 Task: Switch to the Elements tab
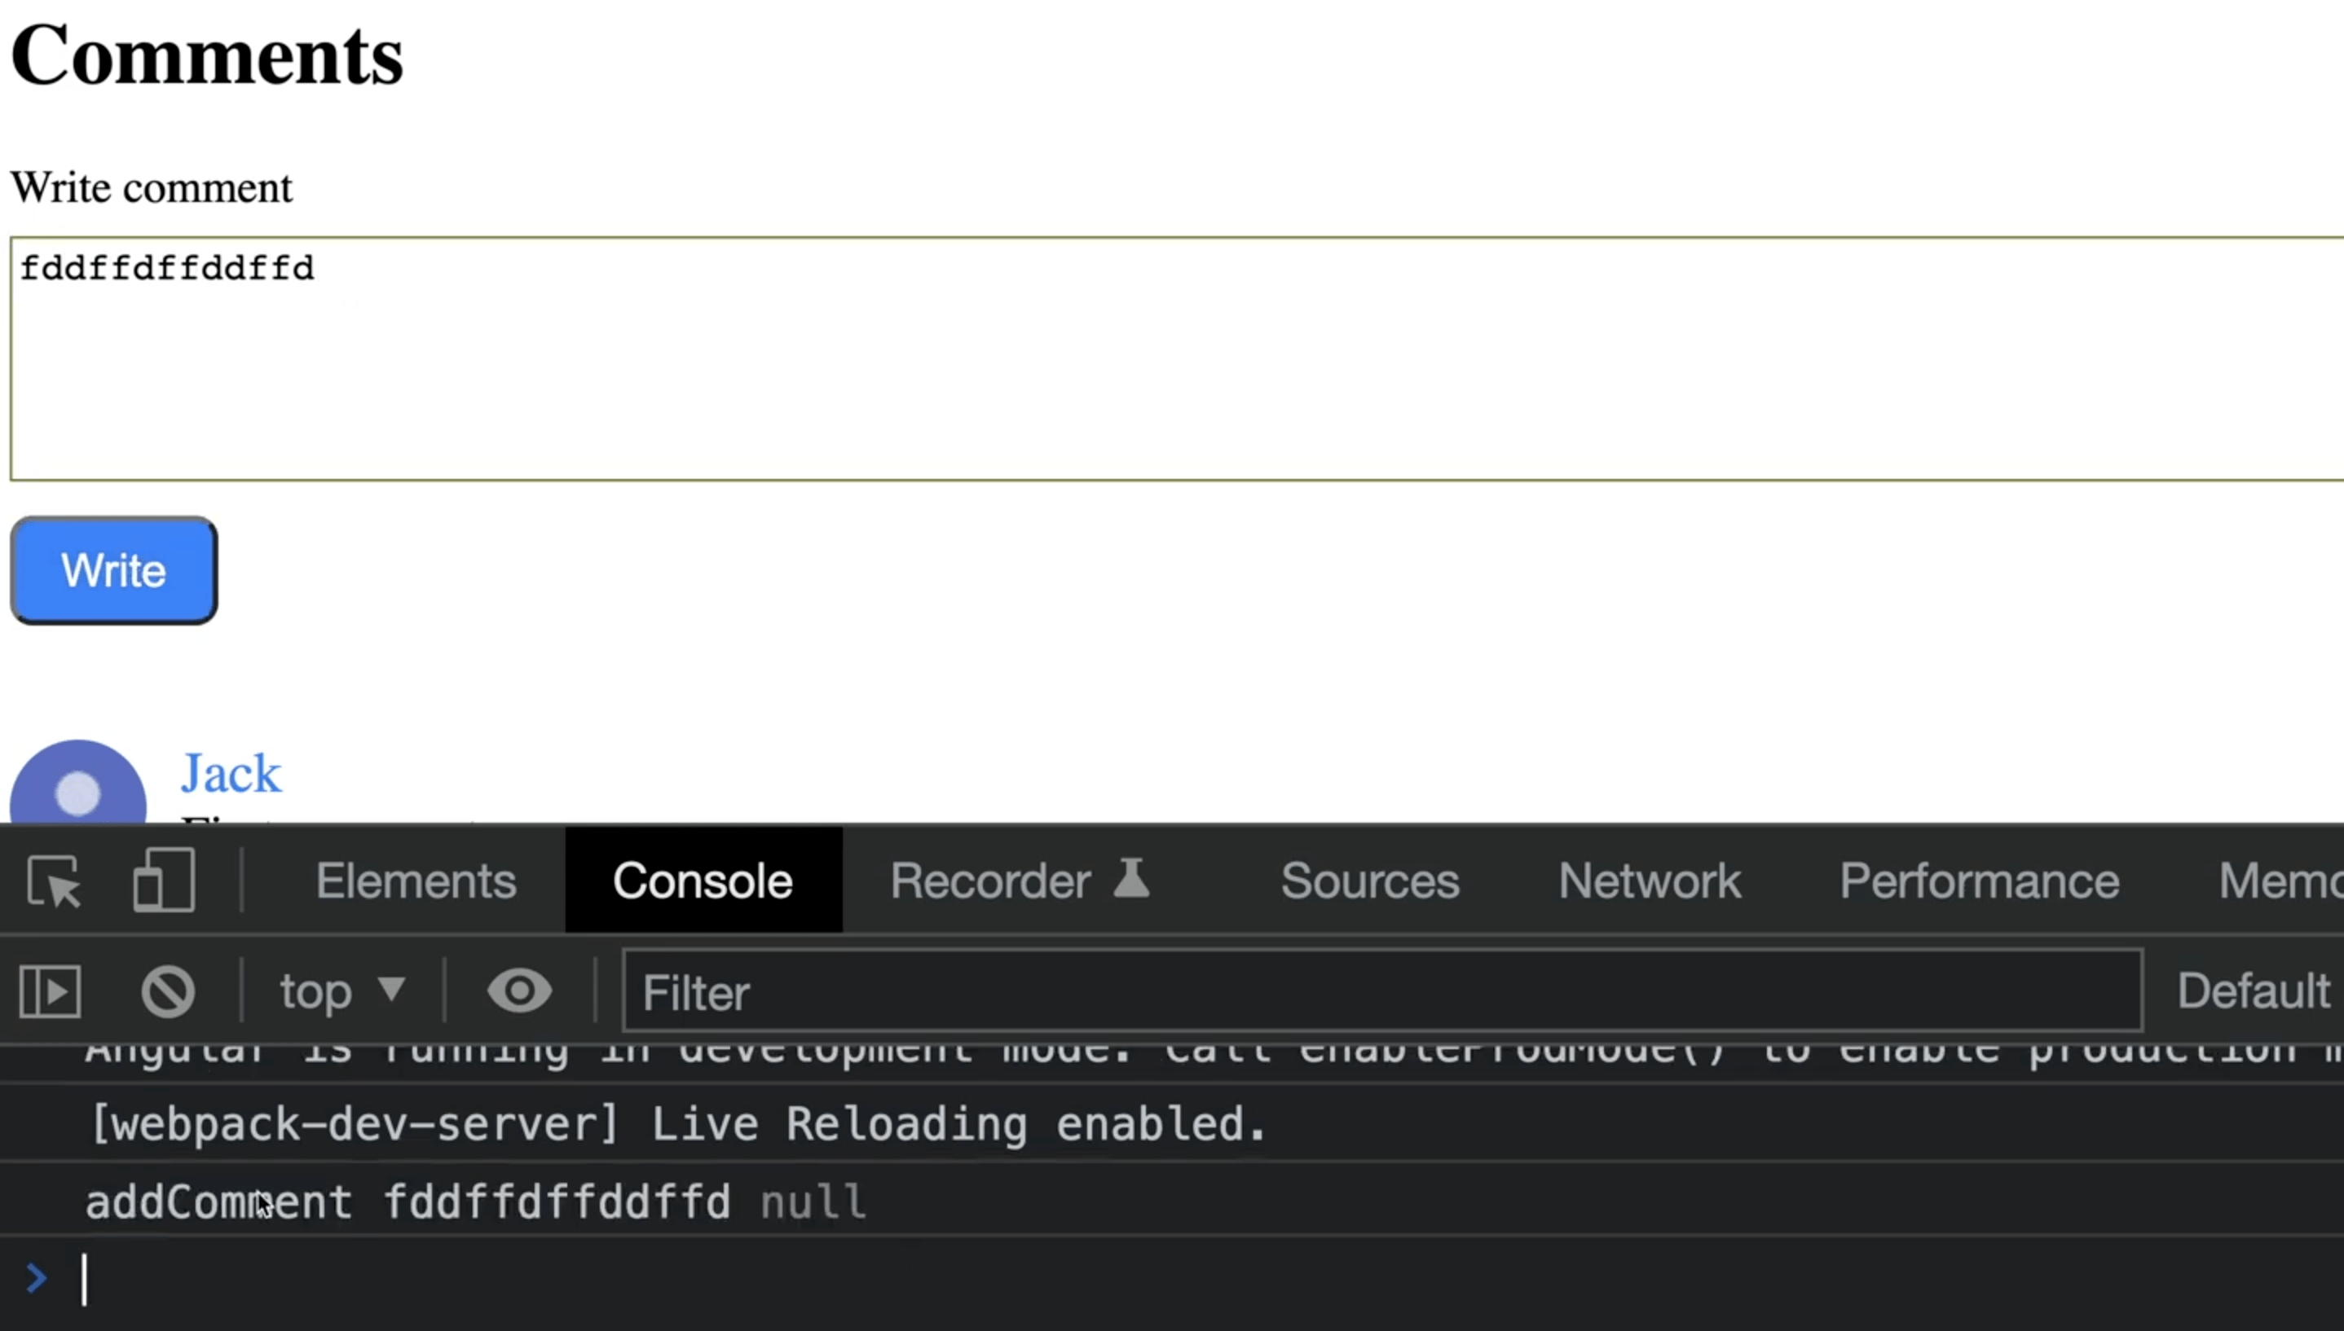[x=416, y=881]
